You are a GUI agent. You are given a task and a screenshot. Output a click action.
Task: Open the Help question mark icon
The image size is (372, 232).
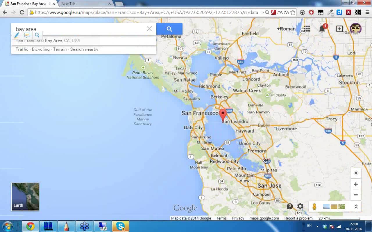pyautogui.click(x=290, y=206)
